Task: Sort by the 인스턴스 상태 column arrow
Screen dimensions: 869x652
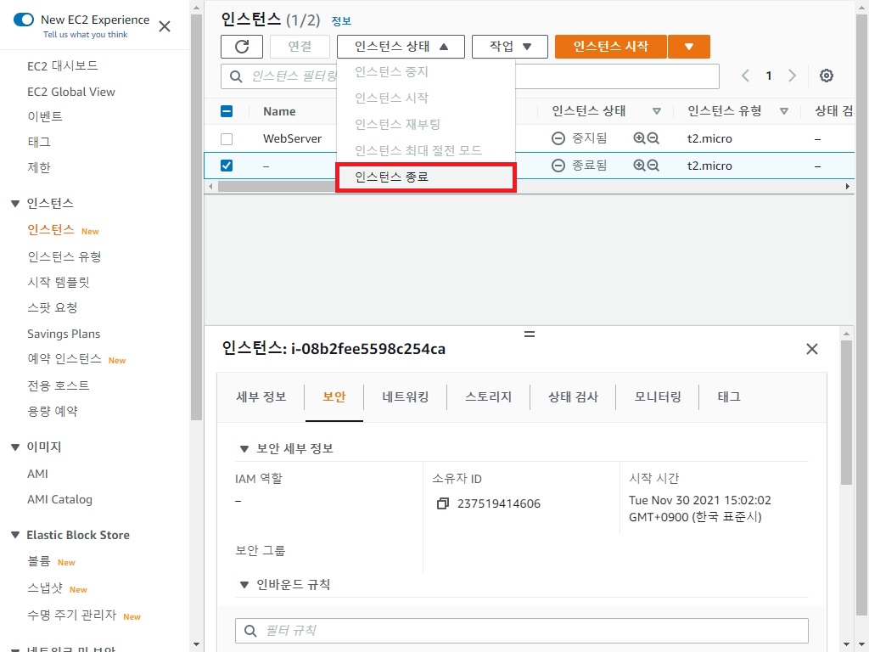Action: (657, 111)
